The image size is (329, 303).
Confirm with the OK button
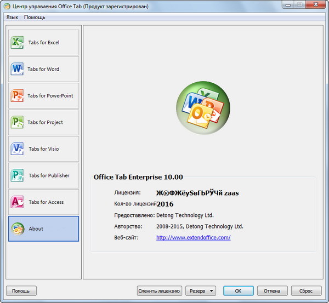click(238, 291)
